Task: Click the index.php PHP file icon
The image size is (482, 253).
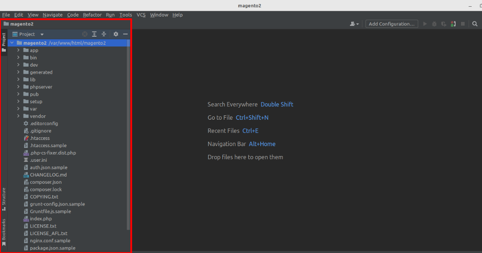Action: pyautogui.click(x=26, y=219)
